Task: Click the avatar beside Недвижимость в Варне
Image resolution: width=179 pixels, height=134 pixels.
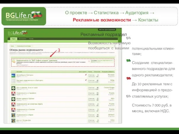Action: coord(13,115)
